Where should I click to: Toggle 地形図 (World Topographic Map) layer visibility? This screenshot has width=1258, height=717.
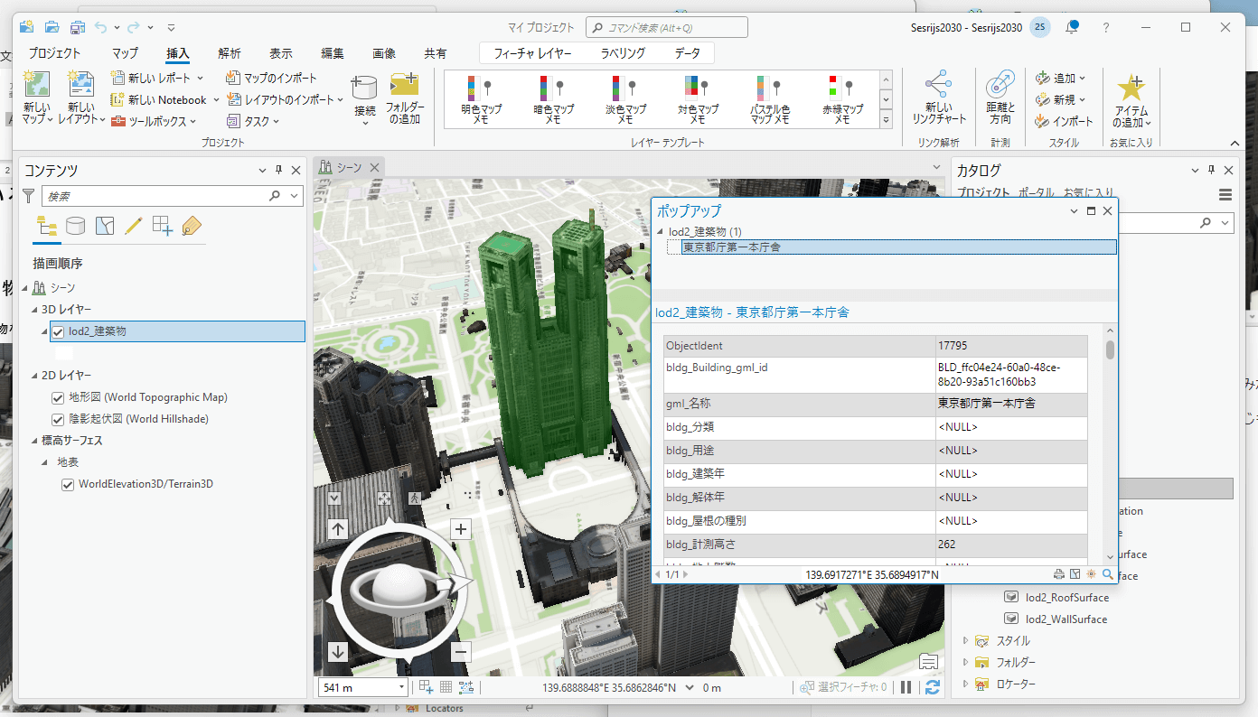tap(58, 397)
